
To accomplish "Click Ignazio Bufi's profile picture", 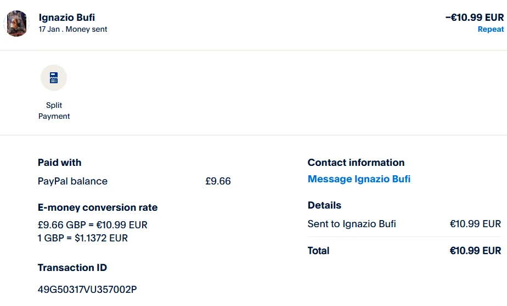I will [16, 23].
